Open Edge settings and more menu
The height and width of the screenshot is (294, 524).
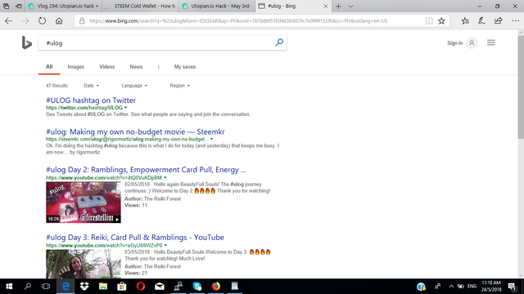pyautogui.click(x=515, y=20)
